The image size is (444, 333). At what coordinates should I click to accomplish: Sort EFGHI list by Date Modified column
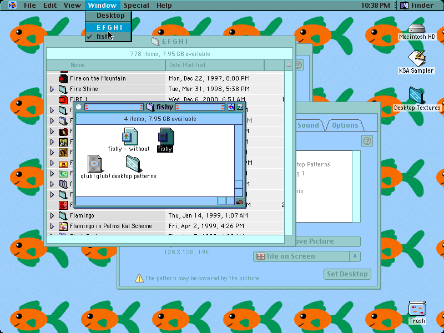(215, 65)
